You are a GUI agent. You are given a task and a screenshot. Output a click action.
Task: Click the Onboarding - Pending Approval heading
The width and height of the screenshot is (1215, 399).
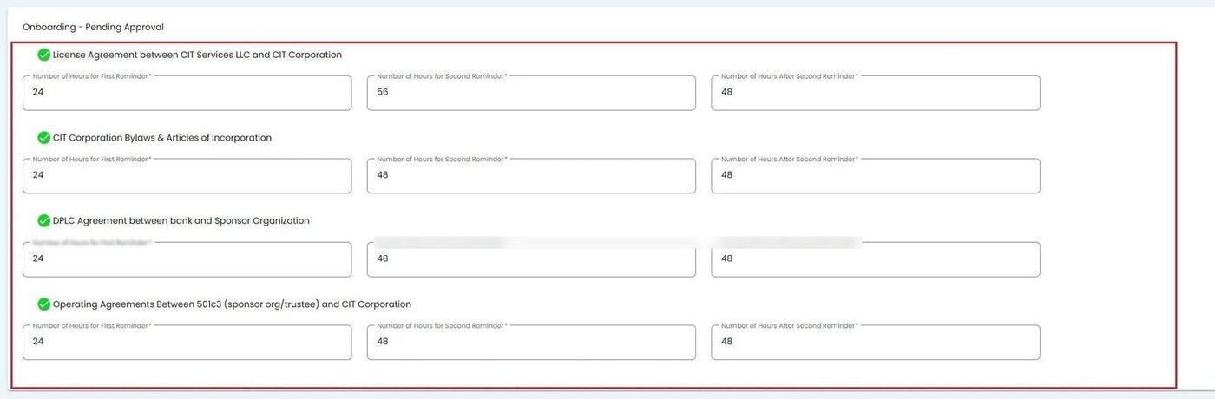(93, 28)
